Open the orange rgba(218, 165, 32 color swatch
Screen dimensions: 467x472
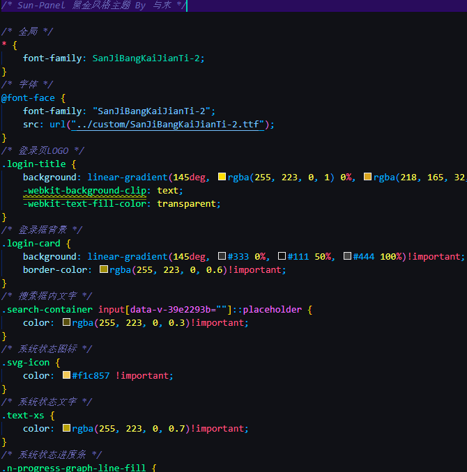367,177
